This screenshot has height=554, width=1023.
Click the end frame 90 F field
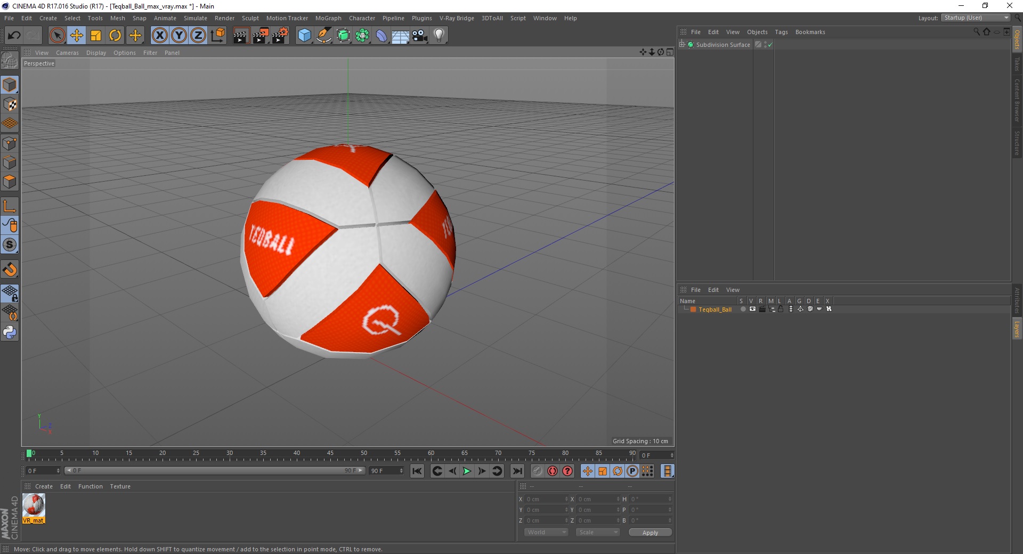(x=386, y=471)
